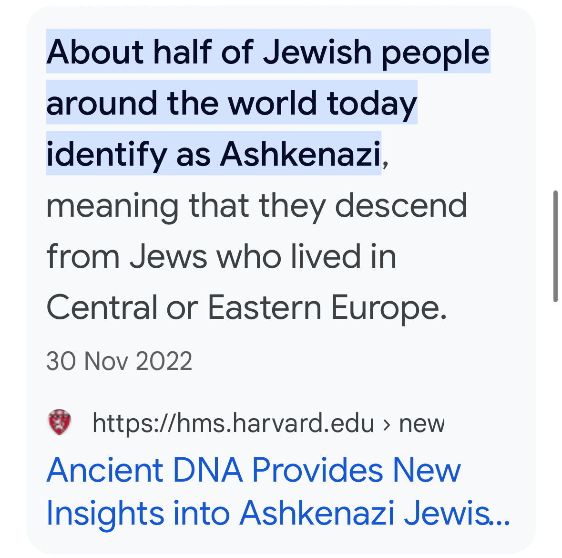
Task: Click the word 'Ashkenazi' in the highlighted snippet
Action: coord(300,154)
